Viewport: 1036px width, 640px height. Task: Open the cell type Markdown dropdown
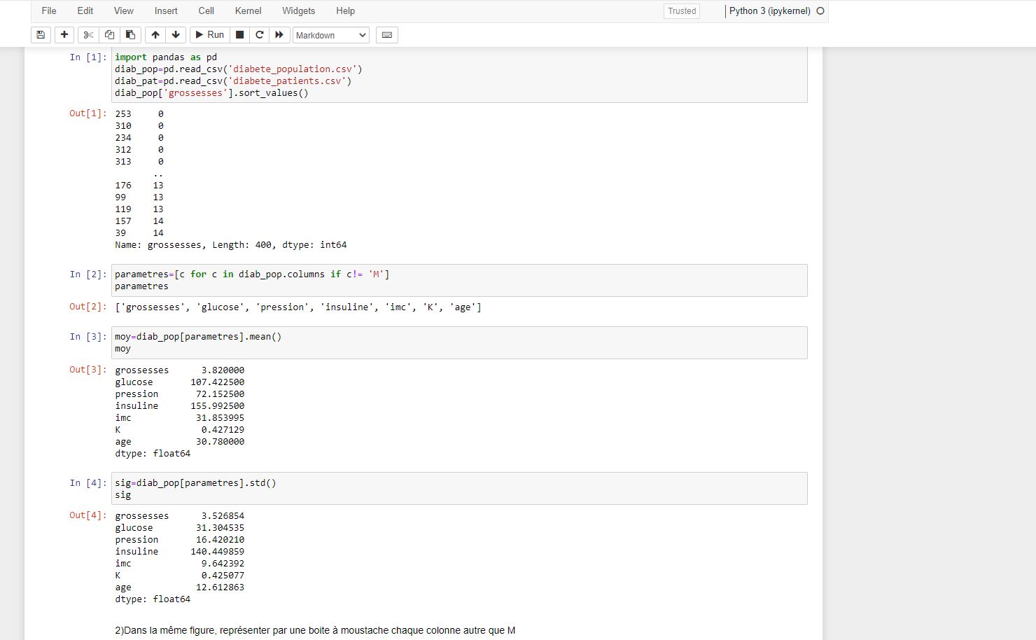[x=331, y=35]
